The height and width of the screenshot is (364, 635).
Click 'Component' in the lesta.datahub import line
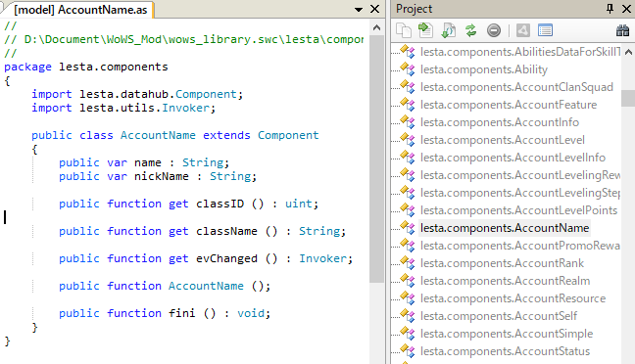pyautogui.click(x=206, y=94)
